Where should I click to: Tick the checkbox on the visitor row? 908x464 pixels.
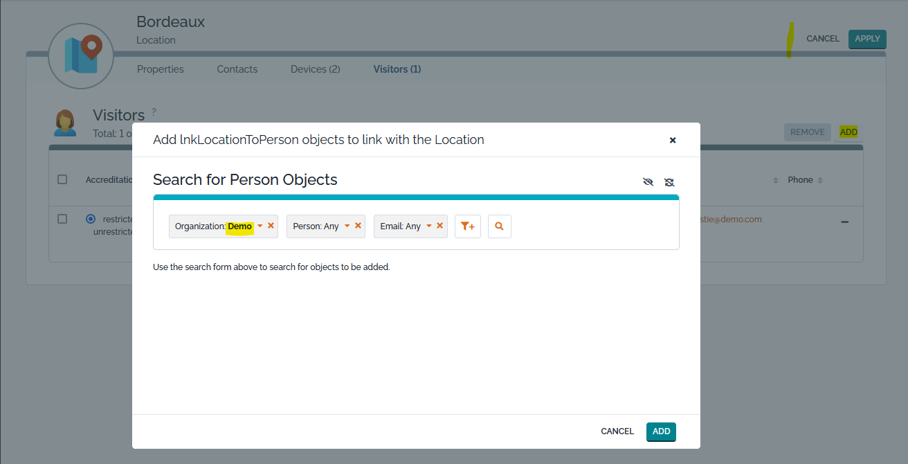tap(62, 219)
